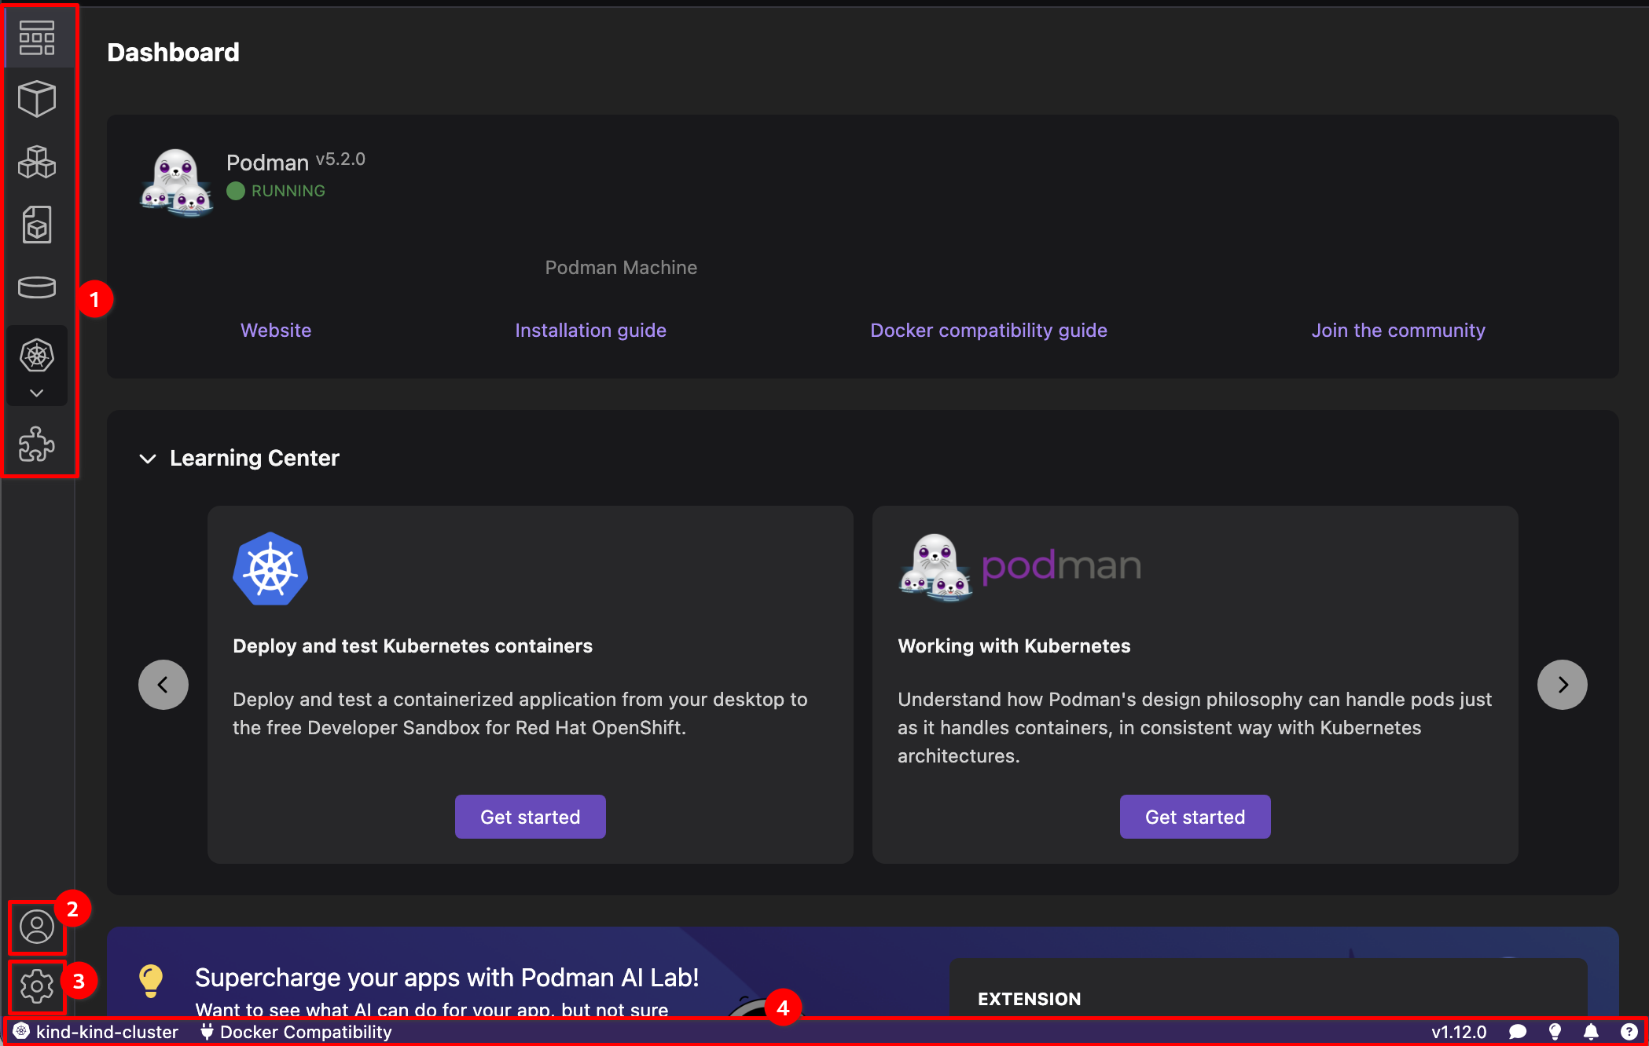Click the yellow lightbulb in AI Lab banner
1649x1046 pixels.
click(151, 981)
